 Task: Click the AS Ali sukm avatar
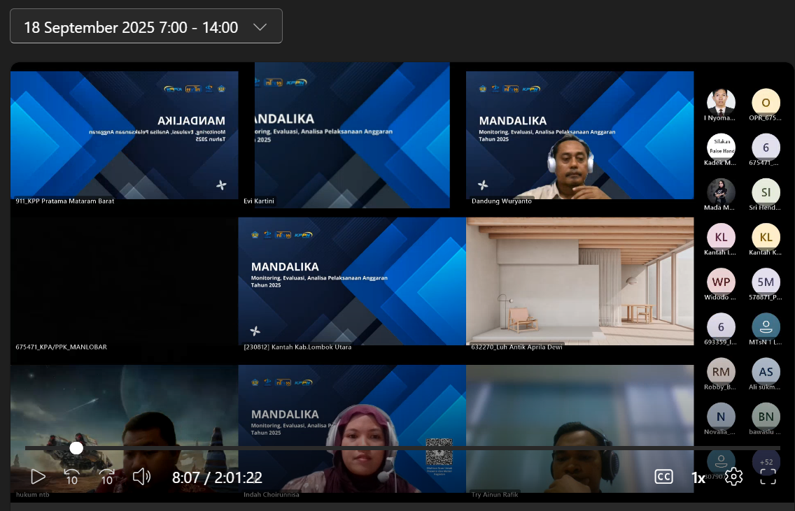[x=766, y=372]
